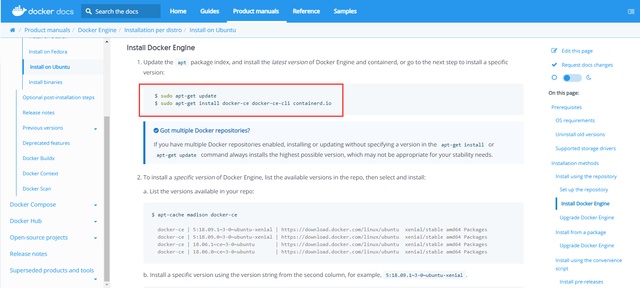Expand the Docker Hub section
Screen dimensions: 640x288
96,222
